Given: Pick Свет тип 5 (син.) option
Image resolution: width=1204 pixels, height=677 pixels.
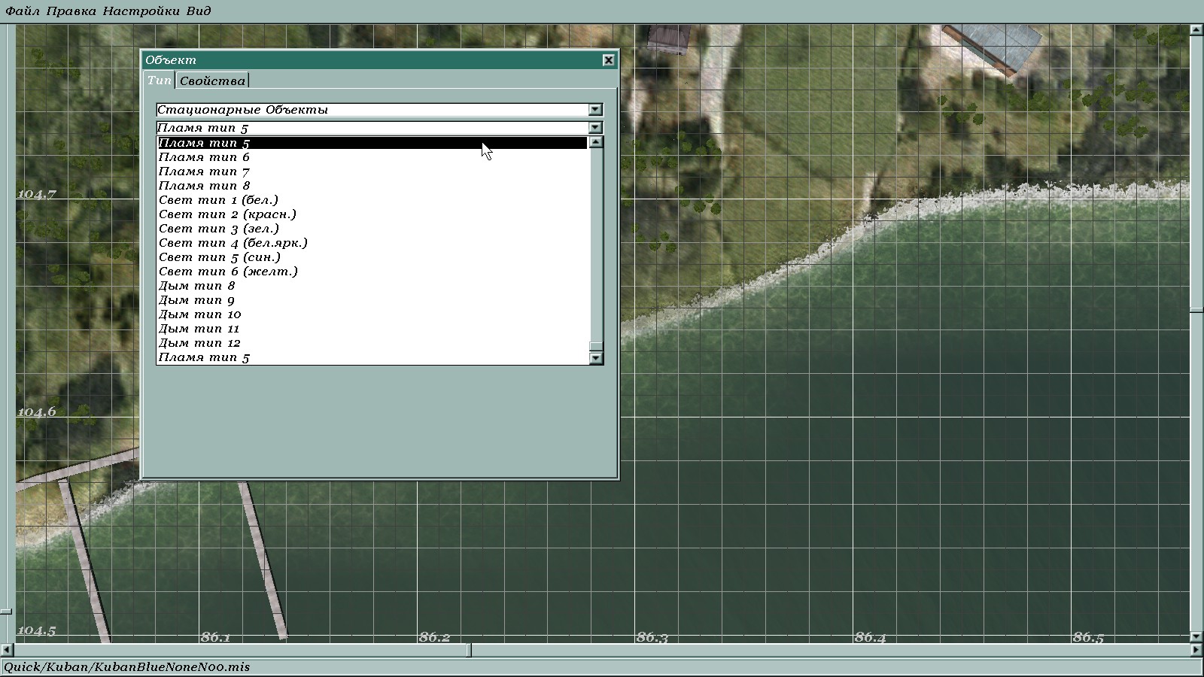Looking at the screenshot, I should (x=219, y=257).
